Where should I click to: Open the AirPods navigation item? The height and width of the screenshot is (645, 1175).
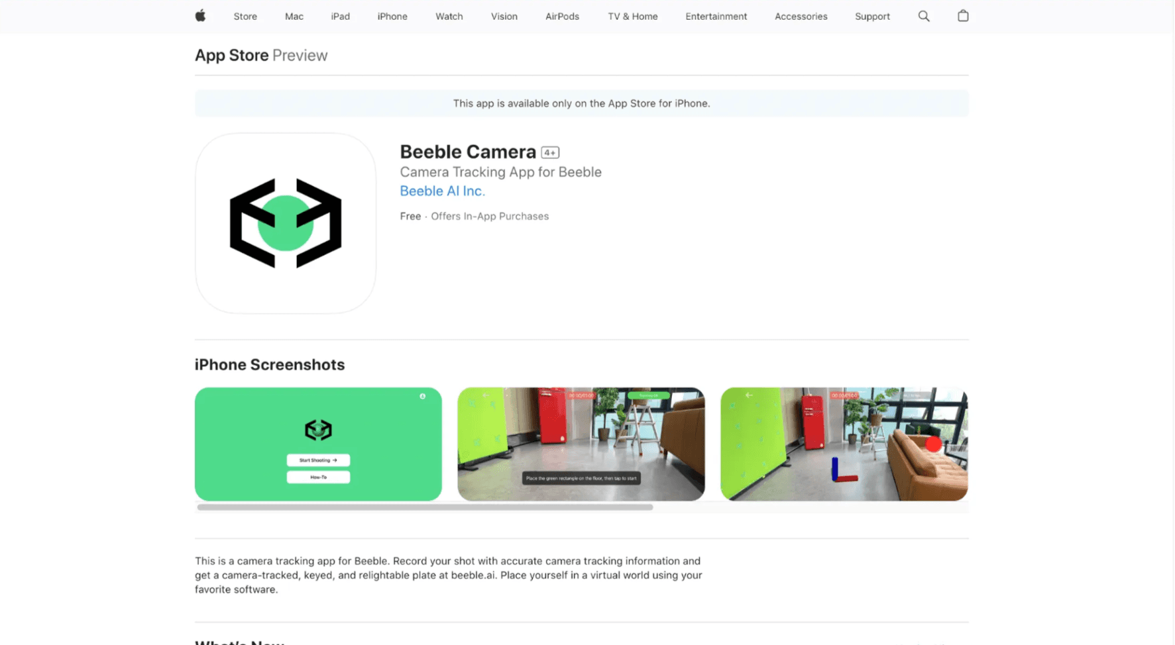coord(562,16)
